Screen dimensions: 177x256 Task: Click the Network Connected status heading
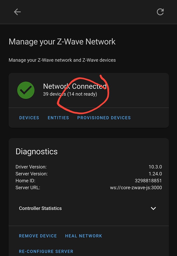(75, 86)
